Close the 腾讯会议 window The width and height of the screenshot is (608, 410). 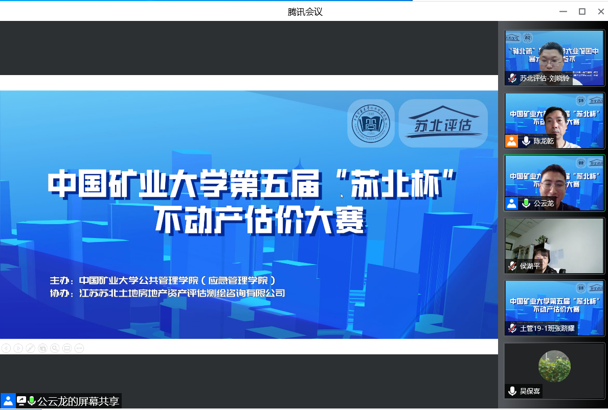click(x=601, y=12)
